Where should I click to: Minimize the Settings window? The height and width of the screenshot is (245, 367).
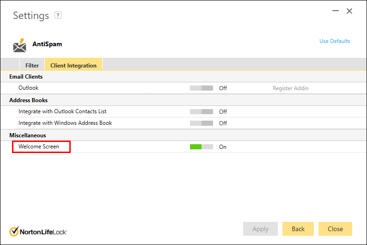336,11
